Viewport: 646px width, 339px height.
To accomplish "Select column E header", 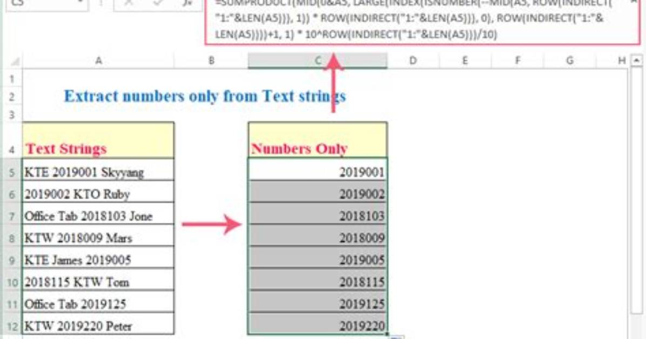I will [x=465, y=61].
